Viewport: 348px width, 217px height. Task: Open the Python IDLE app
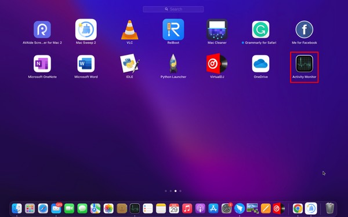click(129, 63)
